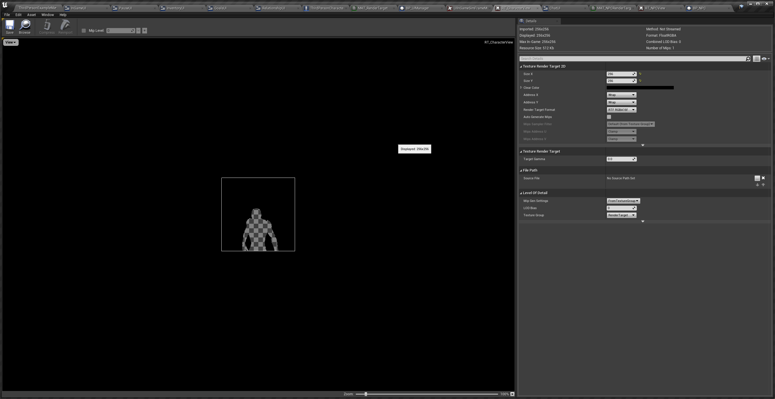Image resolution: width=775 pixels, height=399 pixels.
Task: Expand the Clear Color property
Action: point(521,88)
